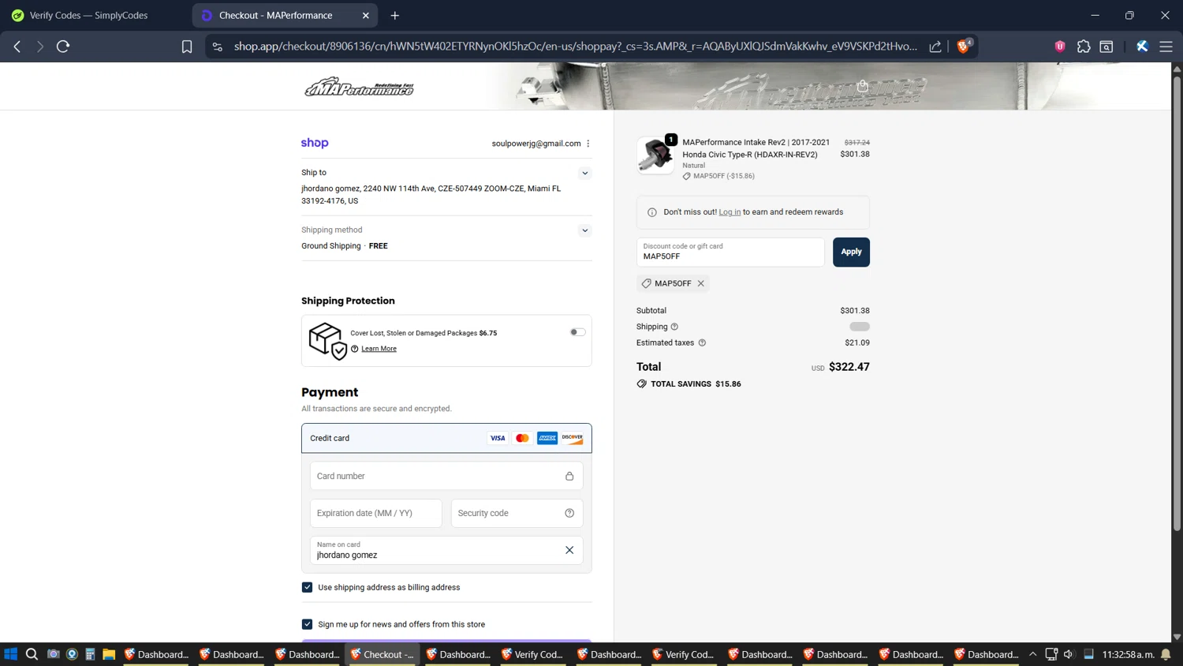Click the TOTAL SAVINGS $15.86 text
This screenshot has height=666, width=1183.
coord(696,384)
